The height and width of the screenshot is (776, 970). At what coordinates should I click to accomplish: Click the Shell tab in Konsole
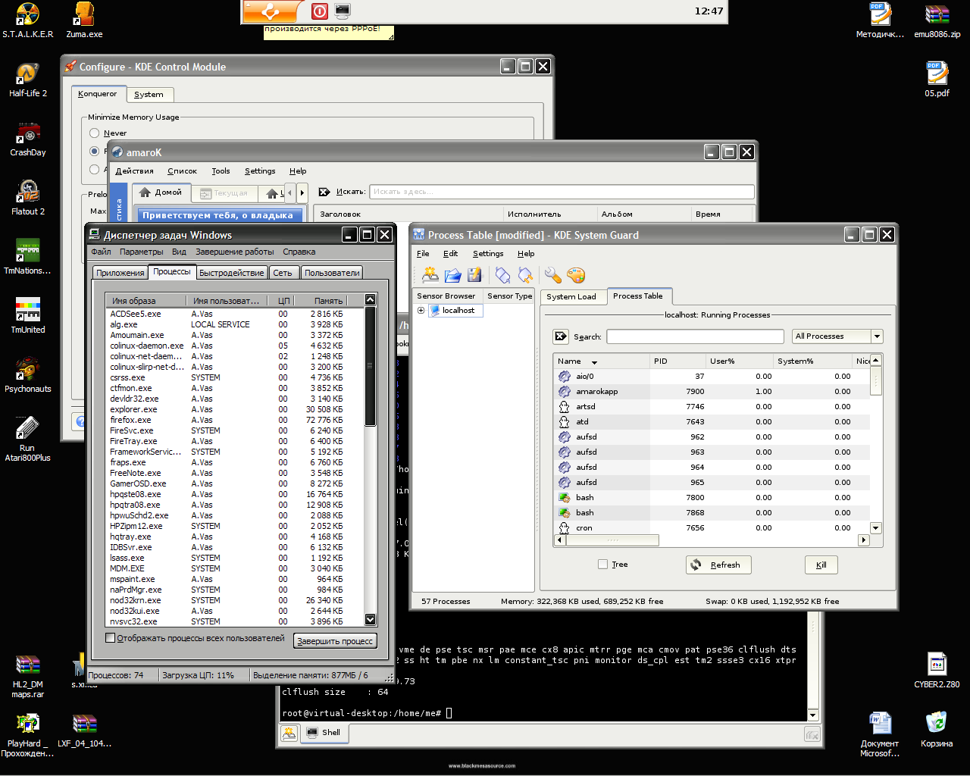(x=324, y=733)
